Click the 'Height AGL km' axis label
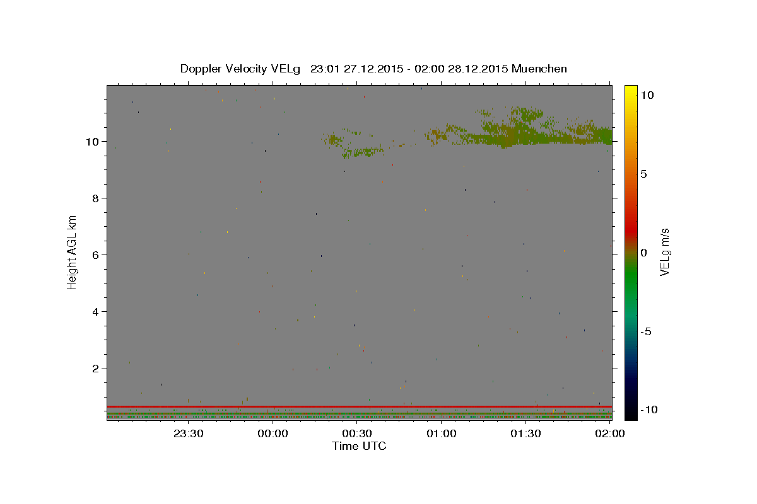 73,252
